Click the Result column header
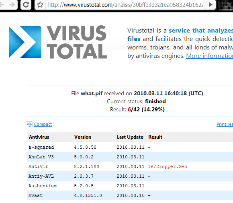 [x=155, y=137]
